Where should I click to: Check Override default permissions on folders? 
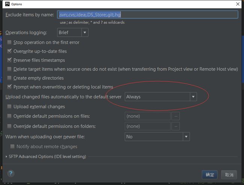pos(9,126)
